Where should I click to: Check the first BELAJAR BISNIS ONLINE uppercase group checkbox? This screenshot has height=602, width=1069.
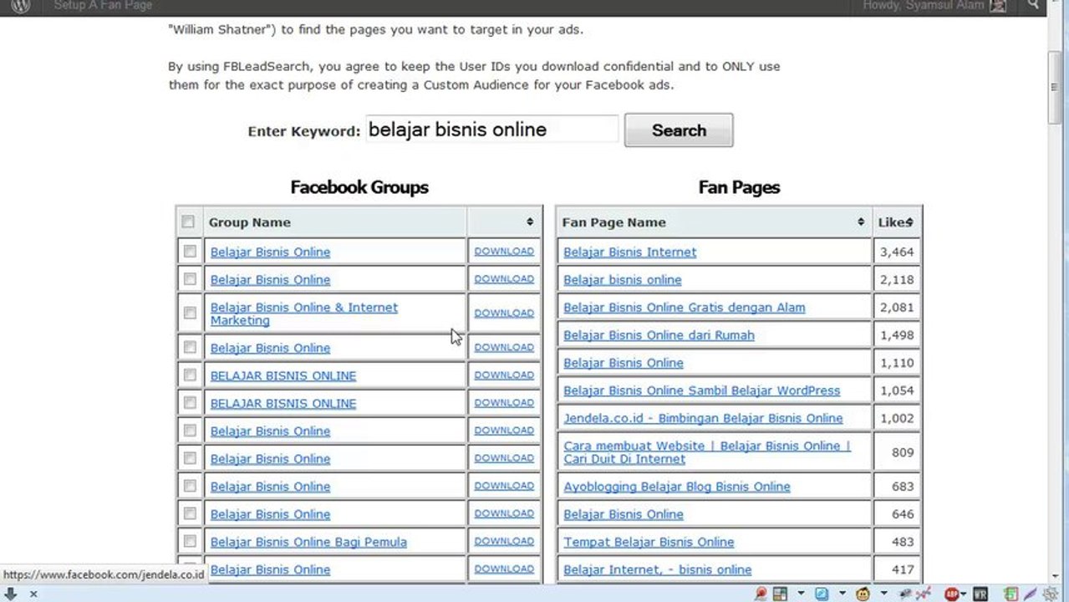[x=190, y=375]
